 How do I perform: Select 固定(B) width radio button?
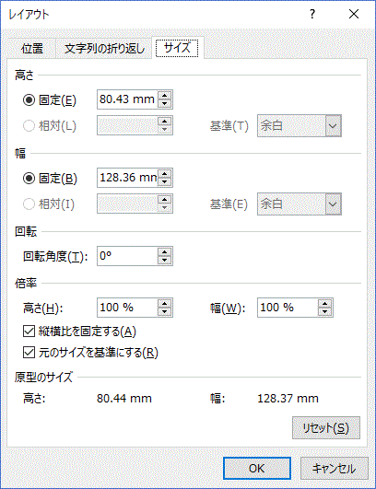pyautogui.click(x=29, y=179)
